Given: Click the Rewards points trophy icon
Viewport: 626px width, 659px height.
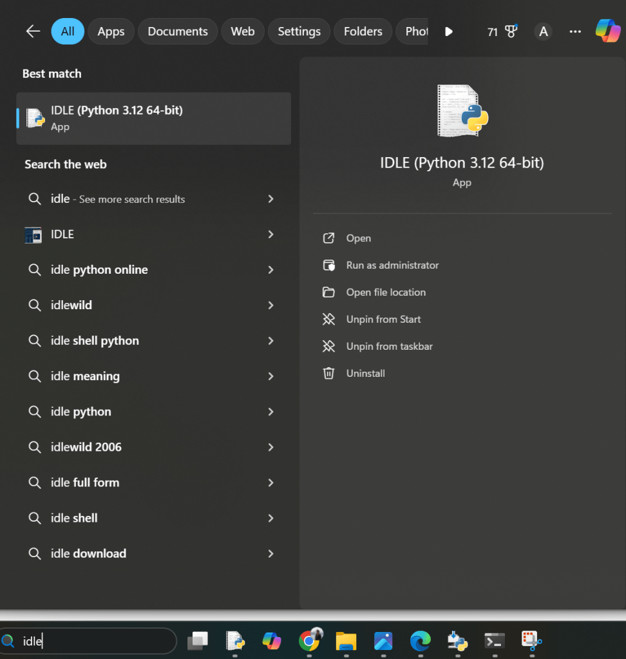Looking at the screenshot, I should [511, 32].
